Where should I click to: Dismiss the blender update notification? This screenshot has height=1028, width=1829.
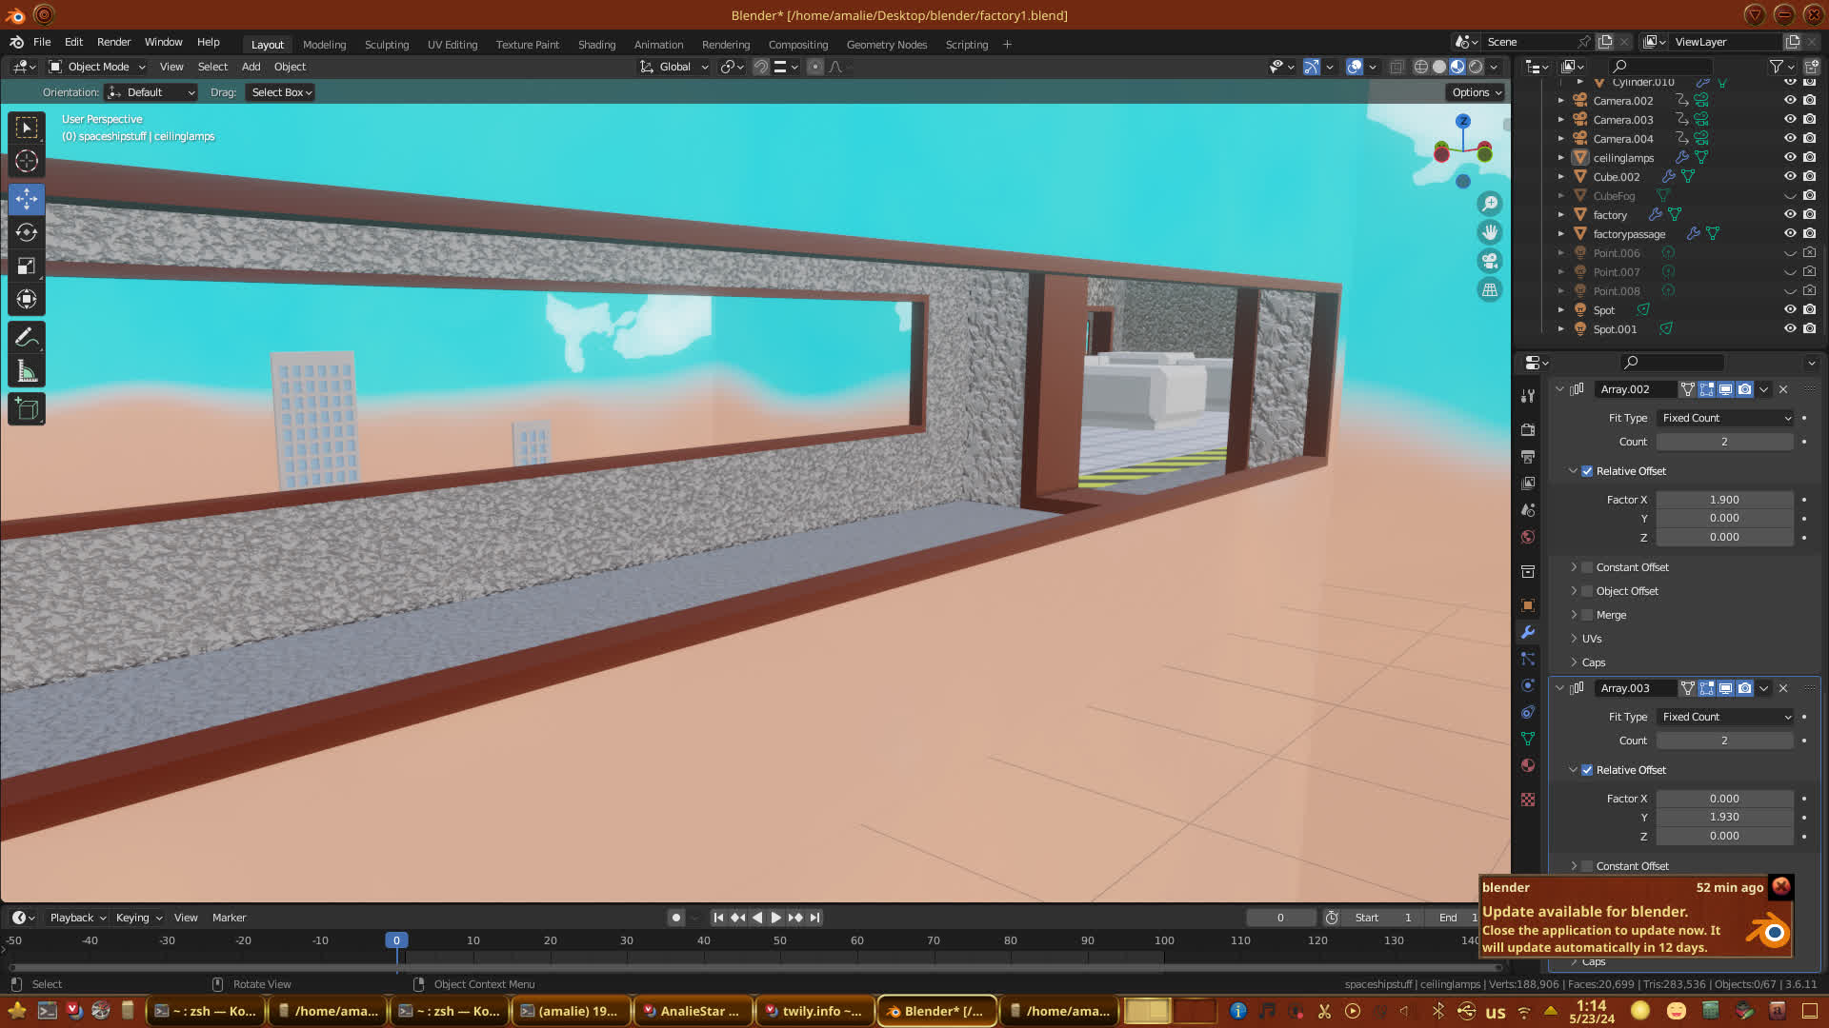tap(1780, 886)
